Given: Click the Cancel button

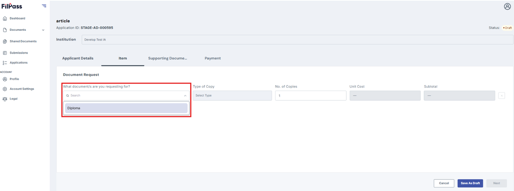Looking at the screenshot, I should (444, 183).
